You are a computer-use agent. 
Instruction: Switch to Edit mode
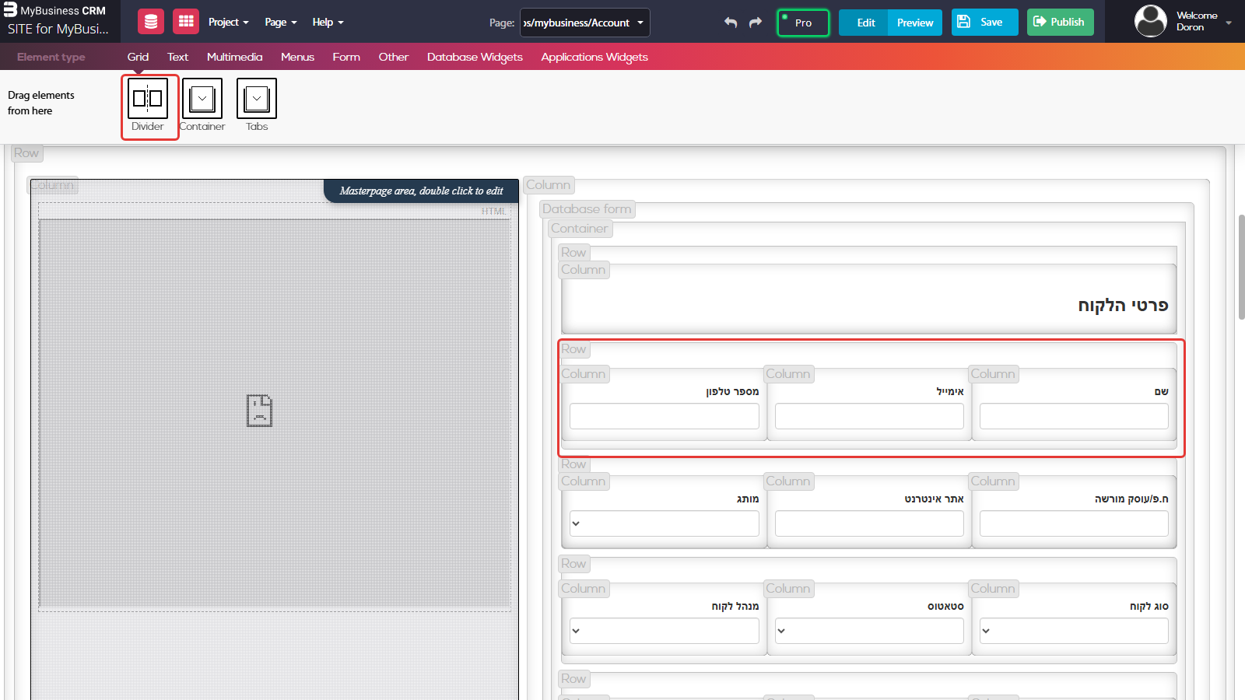pyautogui.click(x=864, y=23)
